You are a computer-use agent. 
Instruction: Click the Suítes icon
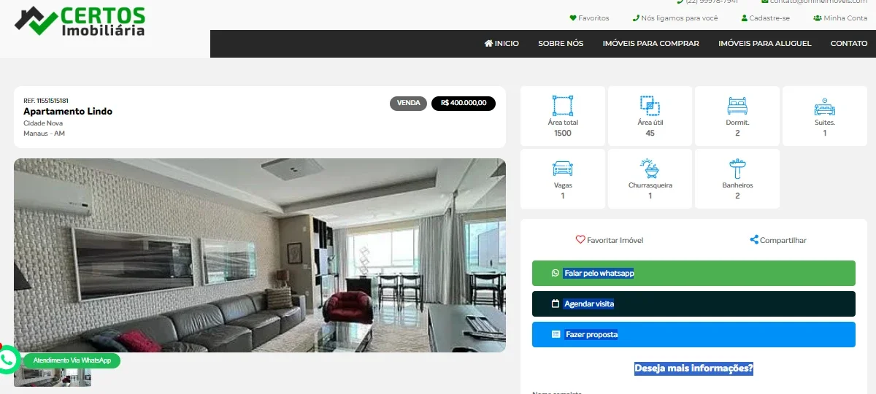tap(825, 107)
